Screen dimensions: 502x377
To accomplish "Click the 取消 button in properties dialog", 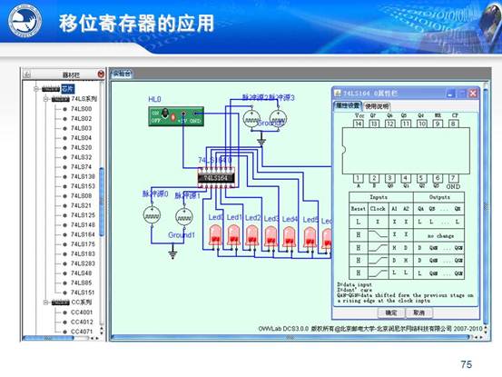I will click(419, 313).
